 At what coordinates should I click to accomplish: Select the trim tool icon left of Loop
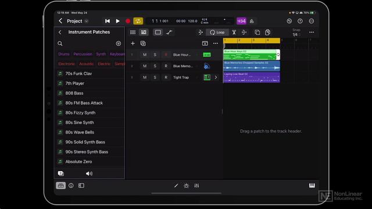pos(201,33)
